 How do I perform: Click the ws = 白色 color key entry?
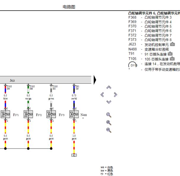[x=107, y=167]
